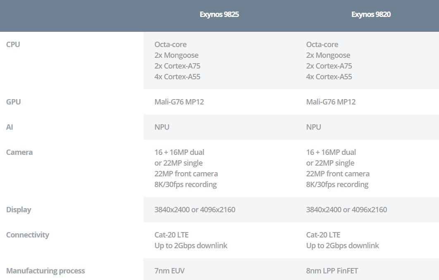
Task: Click "16 + 16MP dual" for Exynos 9820
Action: pos(331,152)
